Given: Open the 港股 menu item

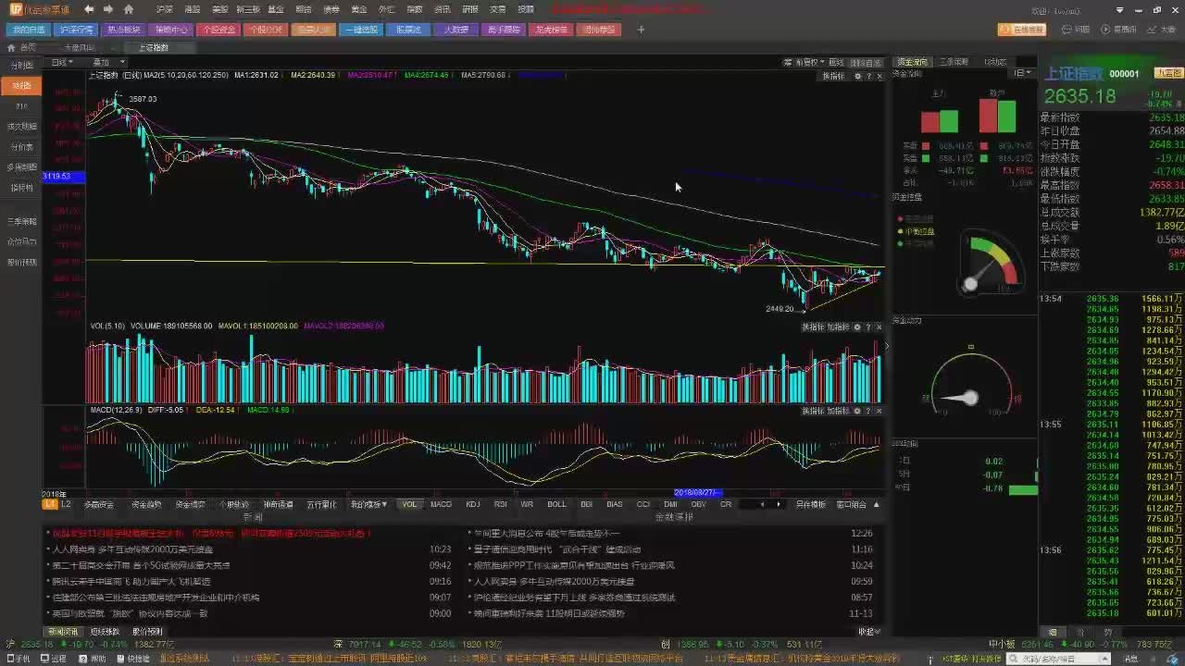Looking at the screenshot, I should 192,9.
